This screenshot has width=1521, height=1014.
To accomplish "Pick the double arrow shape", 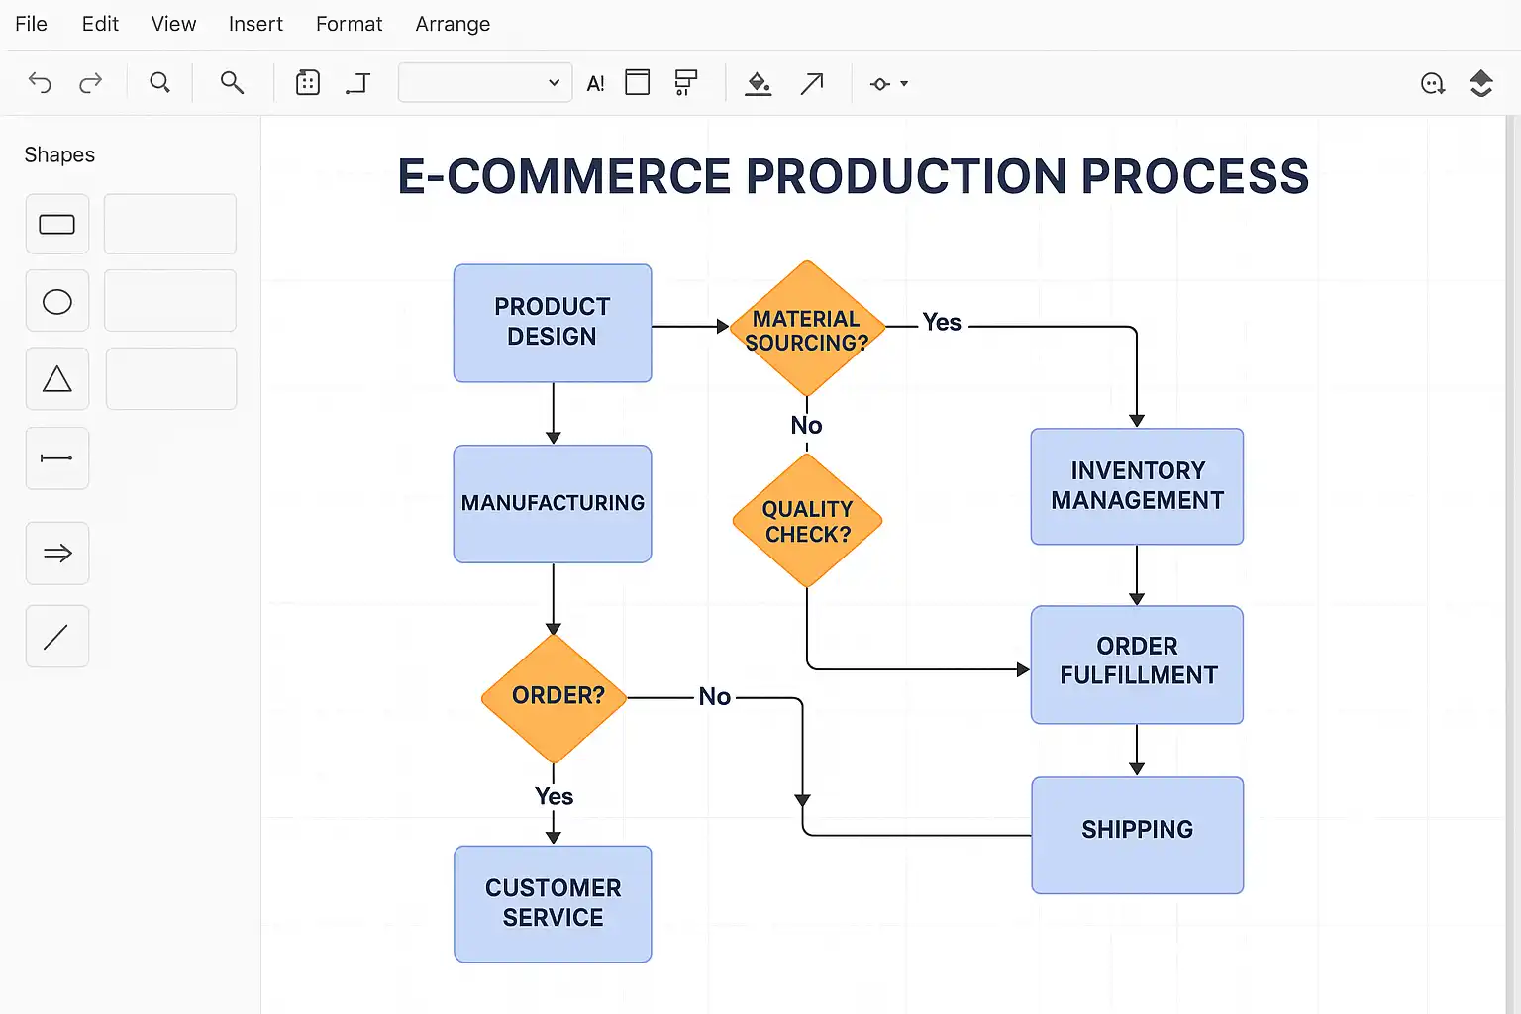I will tap(57, 553).
